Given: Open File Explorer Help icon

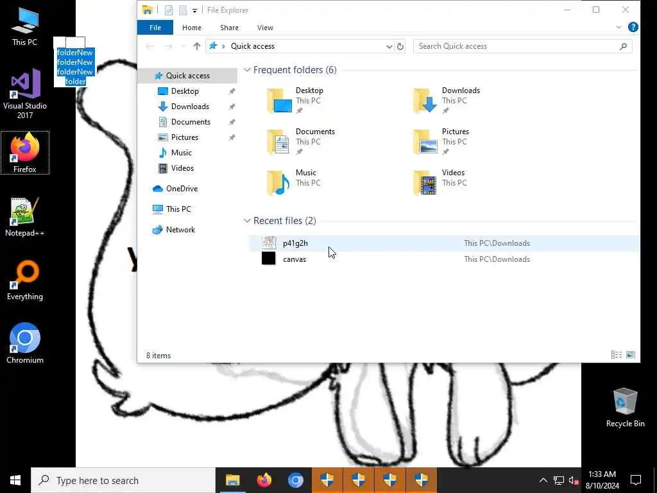Looking at the screenshot, I should tap(633, 27).
